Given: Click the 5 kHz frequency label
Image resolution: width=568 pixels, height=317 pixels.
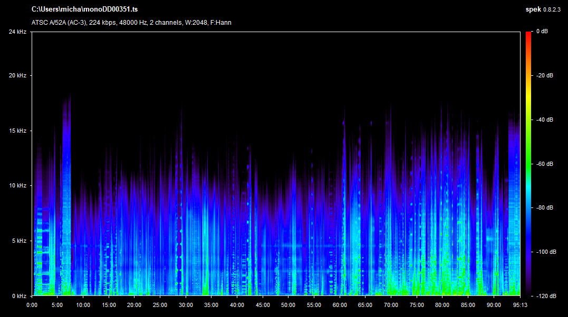Looking at the screenshot, I should [x=19, y=241].
